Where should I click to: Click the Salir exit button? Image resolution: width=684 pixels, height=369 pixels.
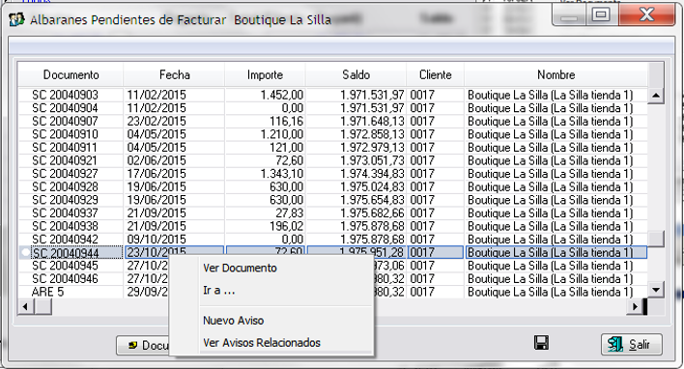(632, 345)
